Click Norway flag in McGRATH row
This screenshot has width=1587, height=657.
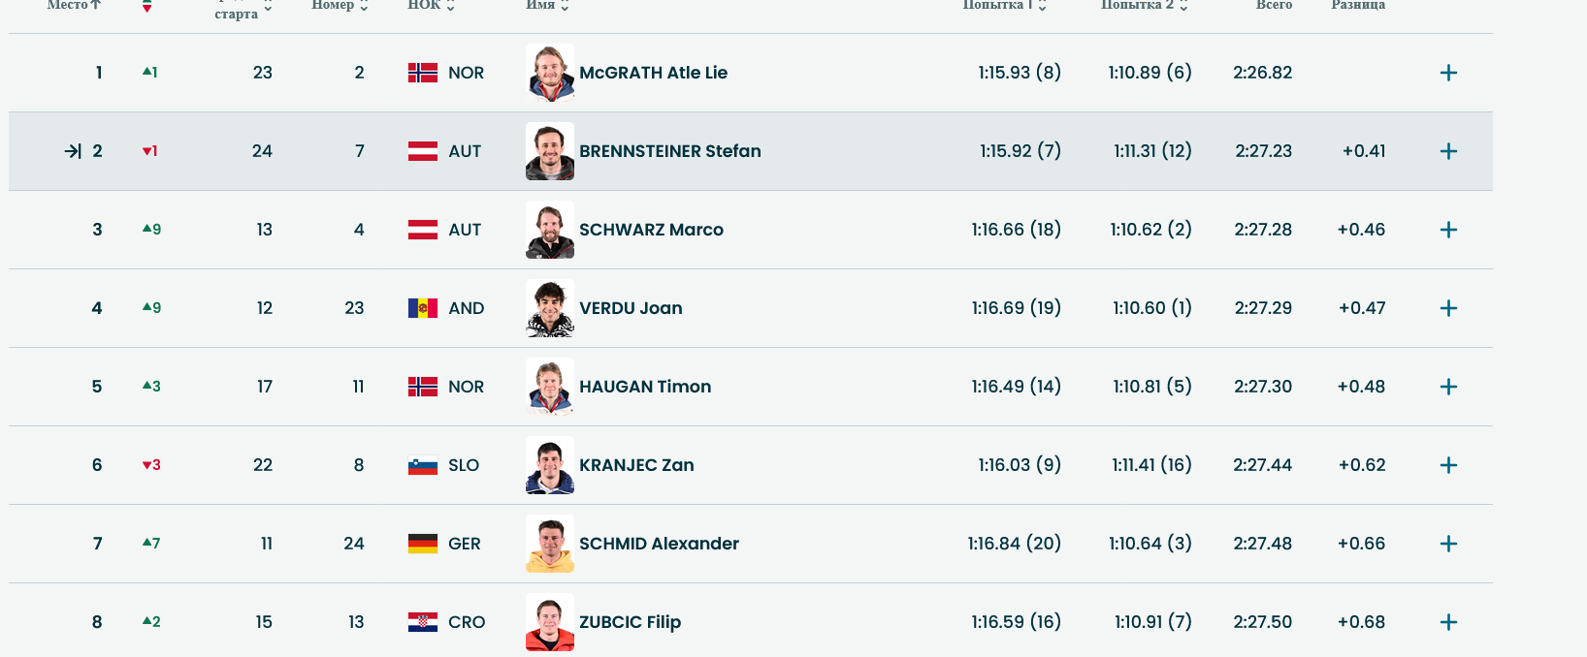[423, 73]
